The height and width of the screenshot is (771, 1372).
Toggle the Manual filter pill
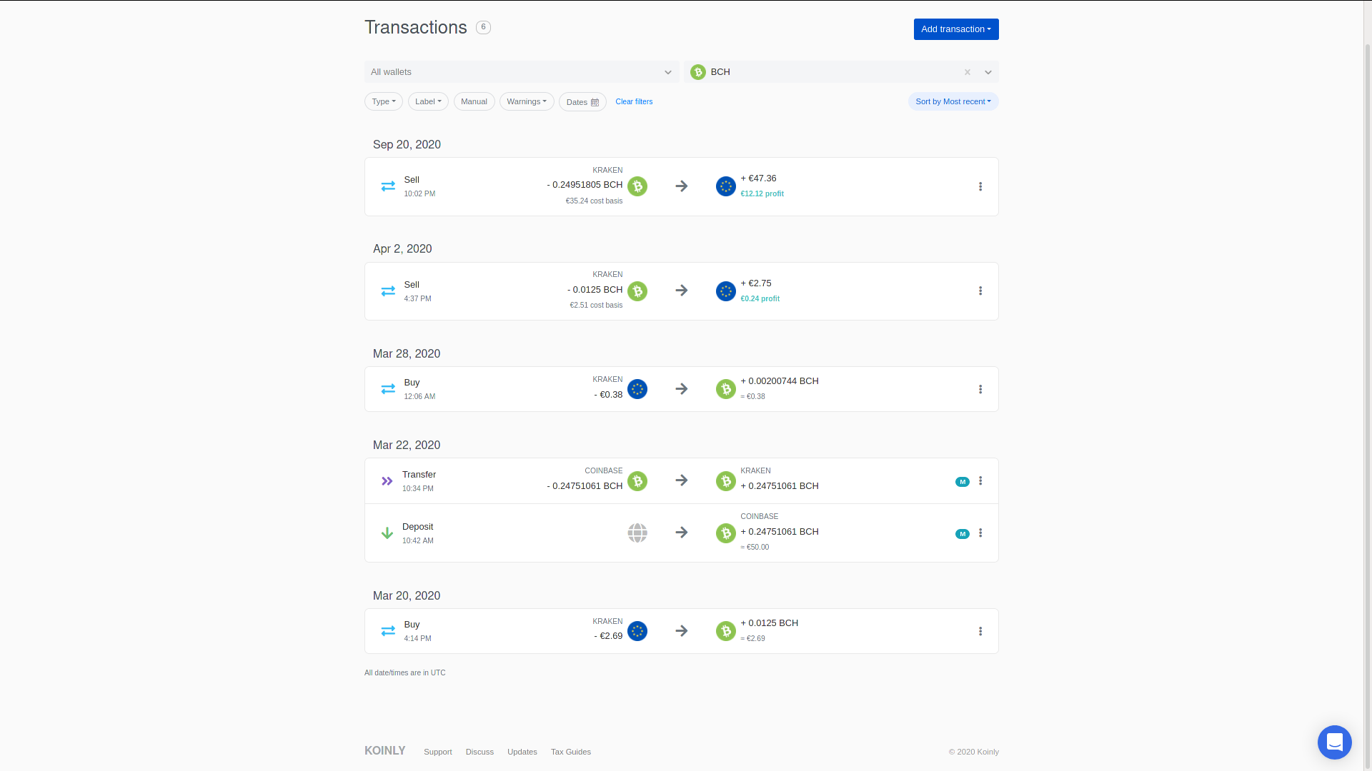coord(474,101)
